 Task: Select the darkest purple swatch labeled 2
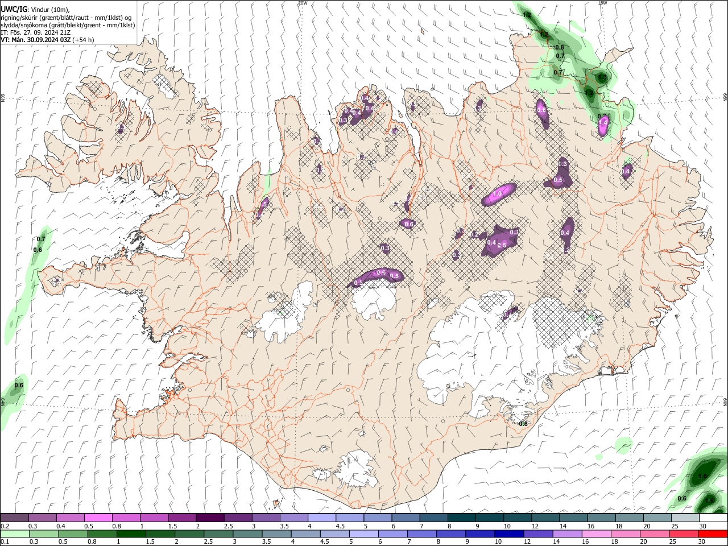[x=209, y=518]
